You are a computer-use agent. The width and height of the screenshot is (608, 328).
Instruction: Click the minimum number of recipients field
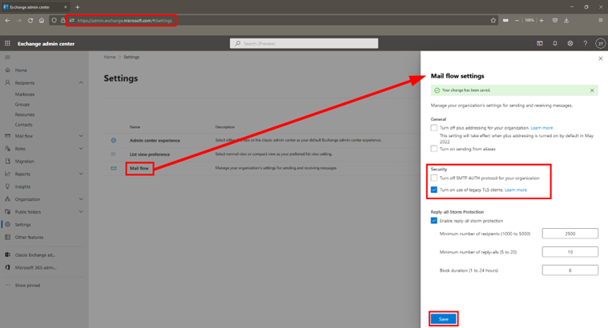click(x=570, y=234)
